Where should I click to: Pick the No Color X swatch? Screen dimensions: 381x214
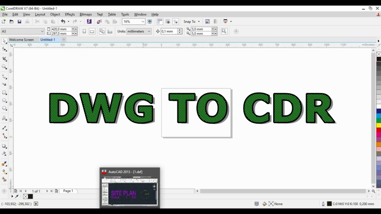tap(379, 54)
